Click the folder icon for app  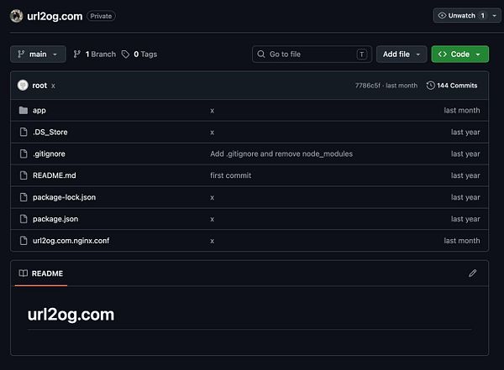click(24, 110)
